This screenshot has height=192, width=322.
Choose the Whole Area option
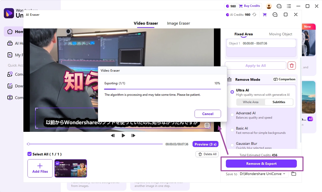click(251, 102)
